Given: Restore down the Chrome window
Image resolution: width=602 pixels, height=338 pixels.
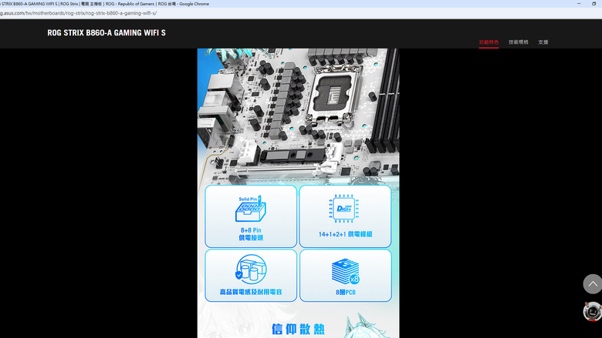Looking at the screenshot, I should (x=594, y=3).
